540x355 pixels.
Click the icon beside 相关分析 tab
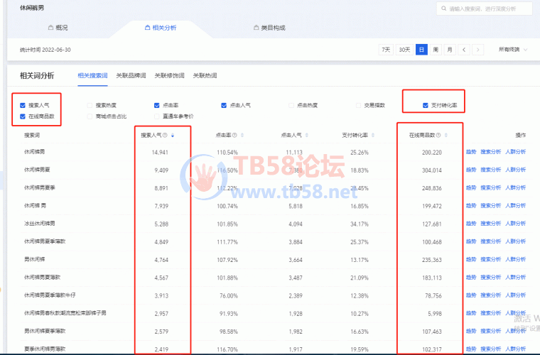point(147,28)
